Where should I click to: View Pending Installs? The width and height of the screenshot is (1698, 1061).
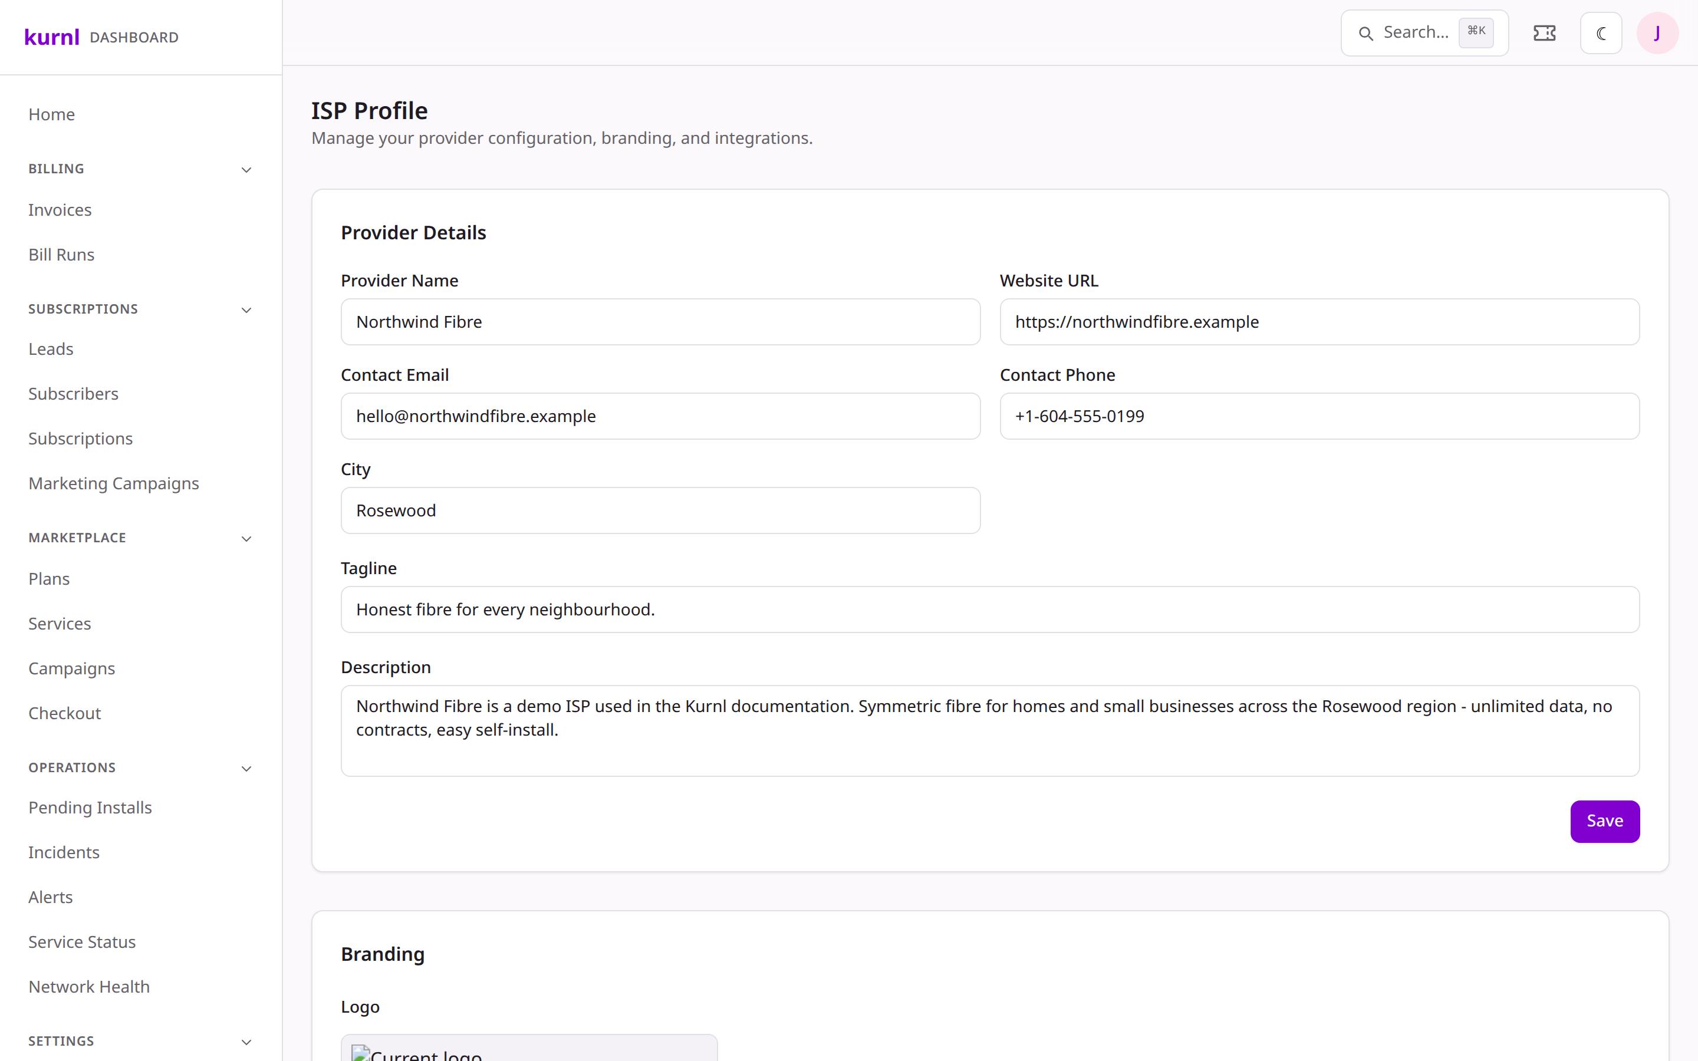[90, 808]
